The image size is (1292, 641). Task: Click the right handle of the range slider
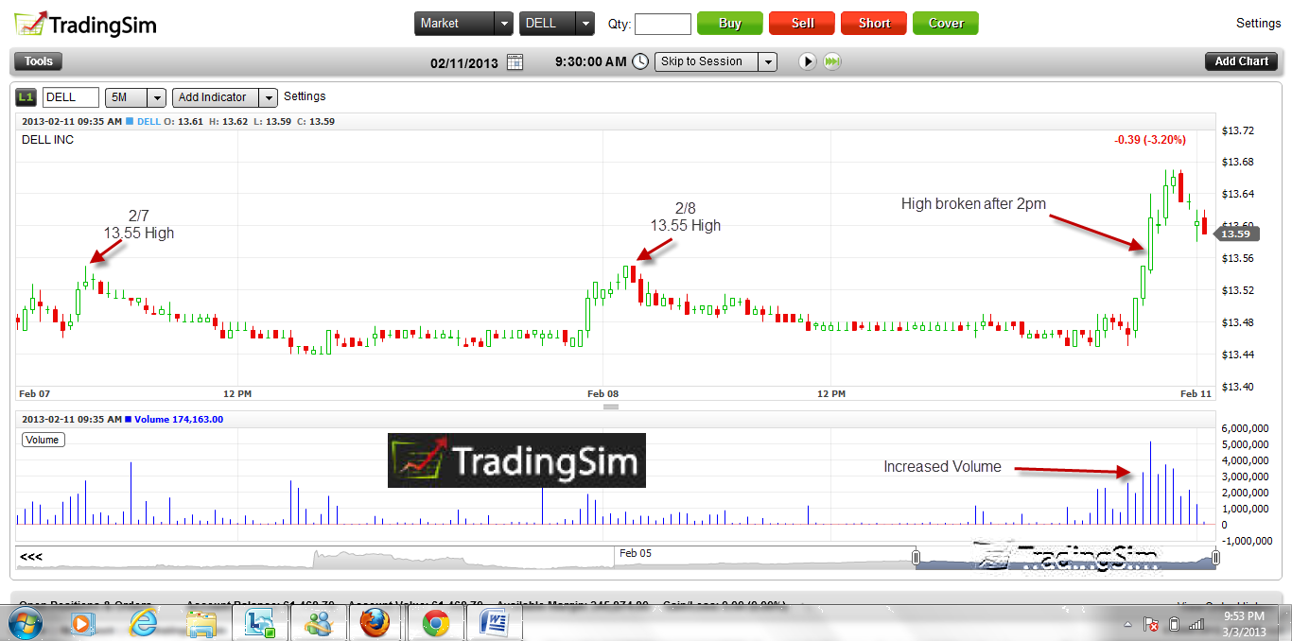click(1215, 558)
